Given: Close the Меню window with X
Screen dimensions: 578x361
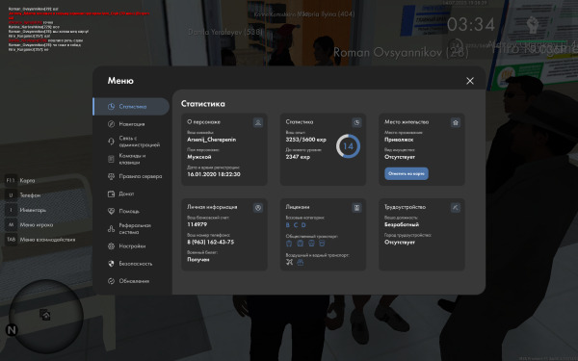Looking at the screenshot, I should (x=470, y=81).
